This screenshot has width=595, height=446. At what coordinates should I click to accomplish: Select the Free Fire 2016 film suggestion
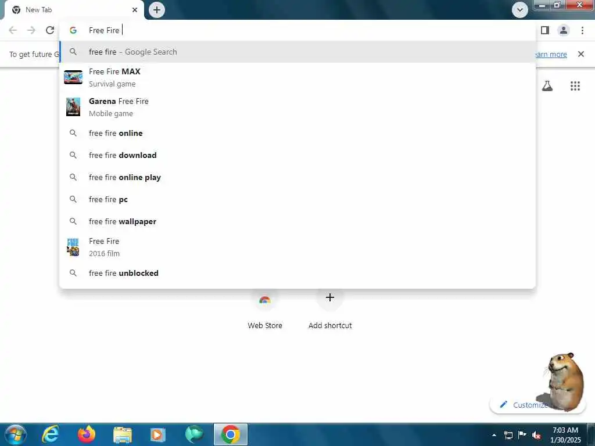[x=297, y=247]
